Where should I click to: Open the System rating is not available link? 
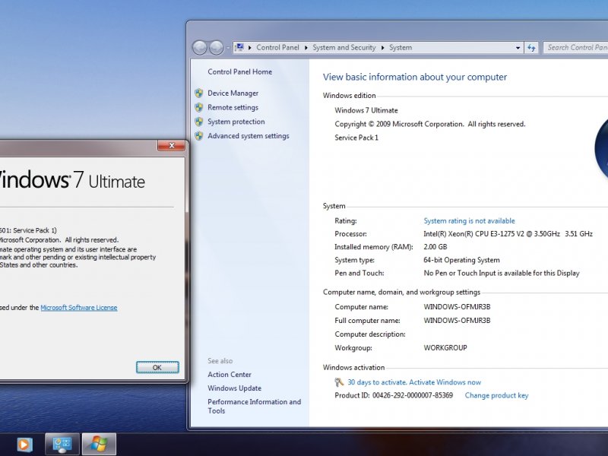[469, 220]
